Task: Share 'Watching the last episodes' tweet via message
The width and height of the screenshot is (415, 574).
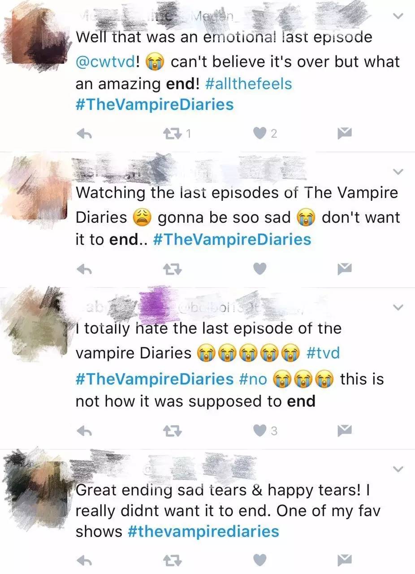Action: click(344, 269)
